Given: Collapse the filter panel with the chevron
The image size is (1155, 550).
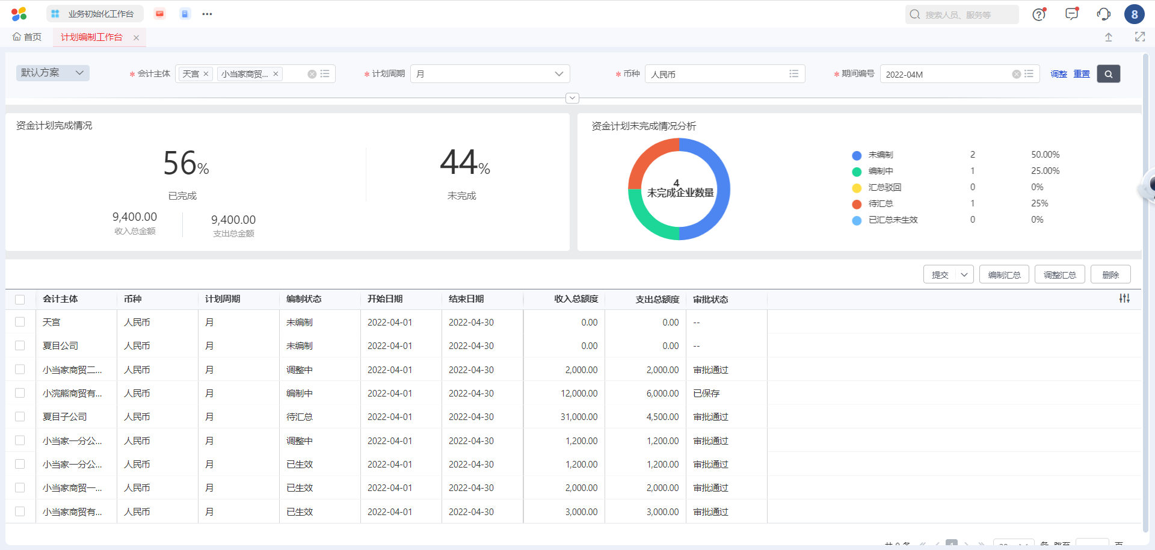Looking at the screenshot, I should coord(573,98).
